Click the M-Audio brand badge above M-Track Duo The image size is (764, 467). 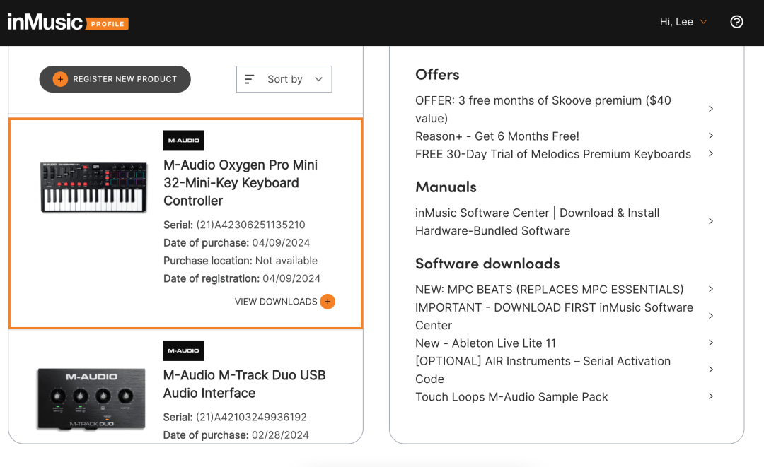click(183, 350)
